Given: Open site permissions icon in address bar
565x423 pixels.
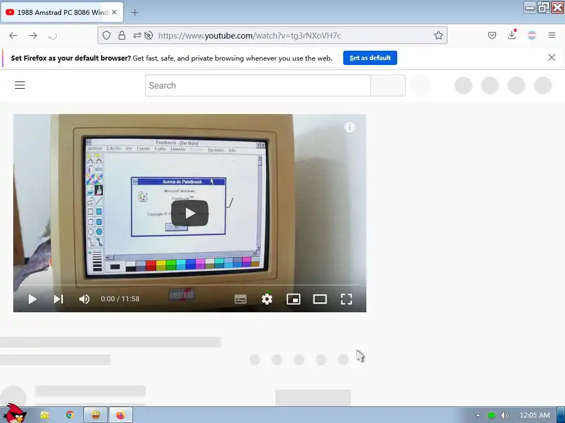Looking at the screenshot, I should click(x=137, y=35).
